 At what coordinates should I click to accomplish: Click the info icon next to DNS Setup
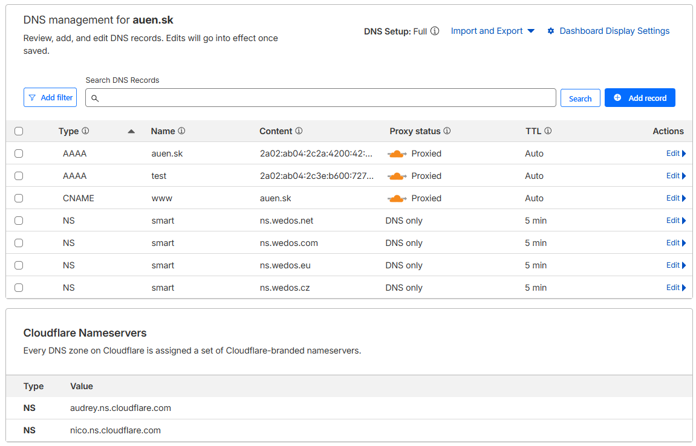(435, 31)
